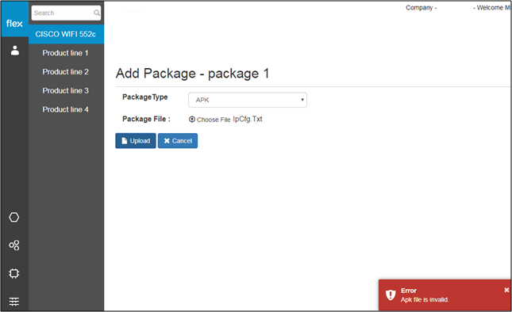Select Product line 1
Screen dimensions: 512x312
tap(65, 53)
